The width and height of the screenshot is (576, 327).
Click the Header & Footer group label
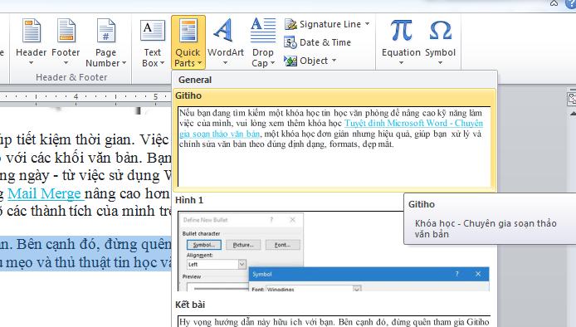tap(71, 77)
